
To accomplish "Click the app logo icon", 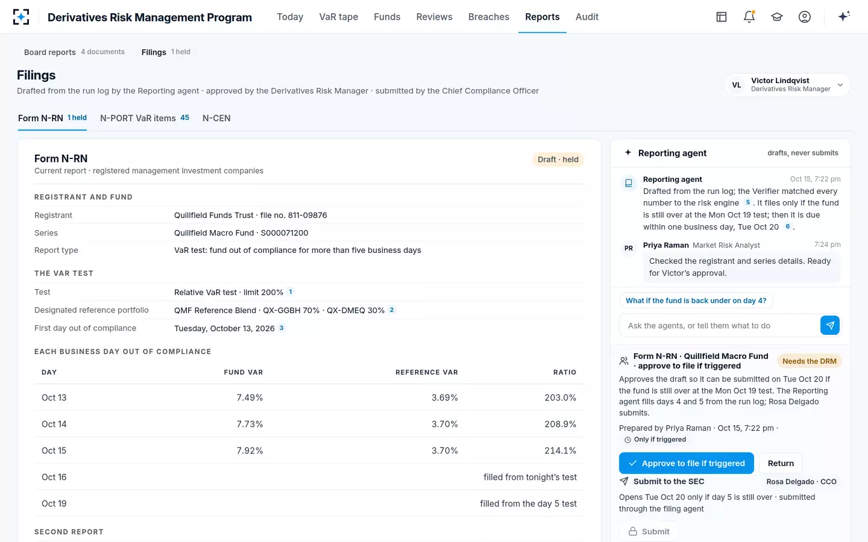I will 21,17.
